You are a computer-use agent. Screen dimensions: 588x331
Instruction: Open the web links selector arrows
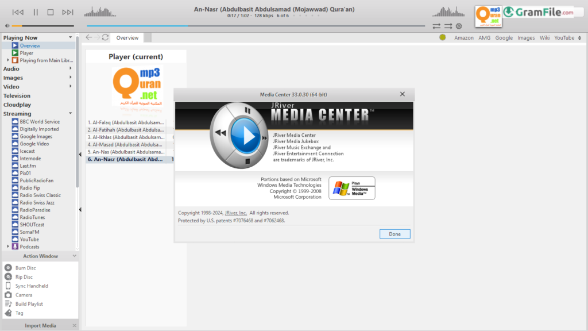point(580,38)
